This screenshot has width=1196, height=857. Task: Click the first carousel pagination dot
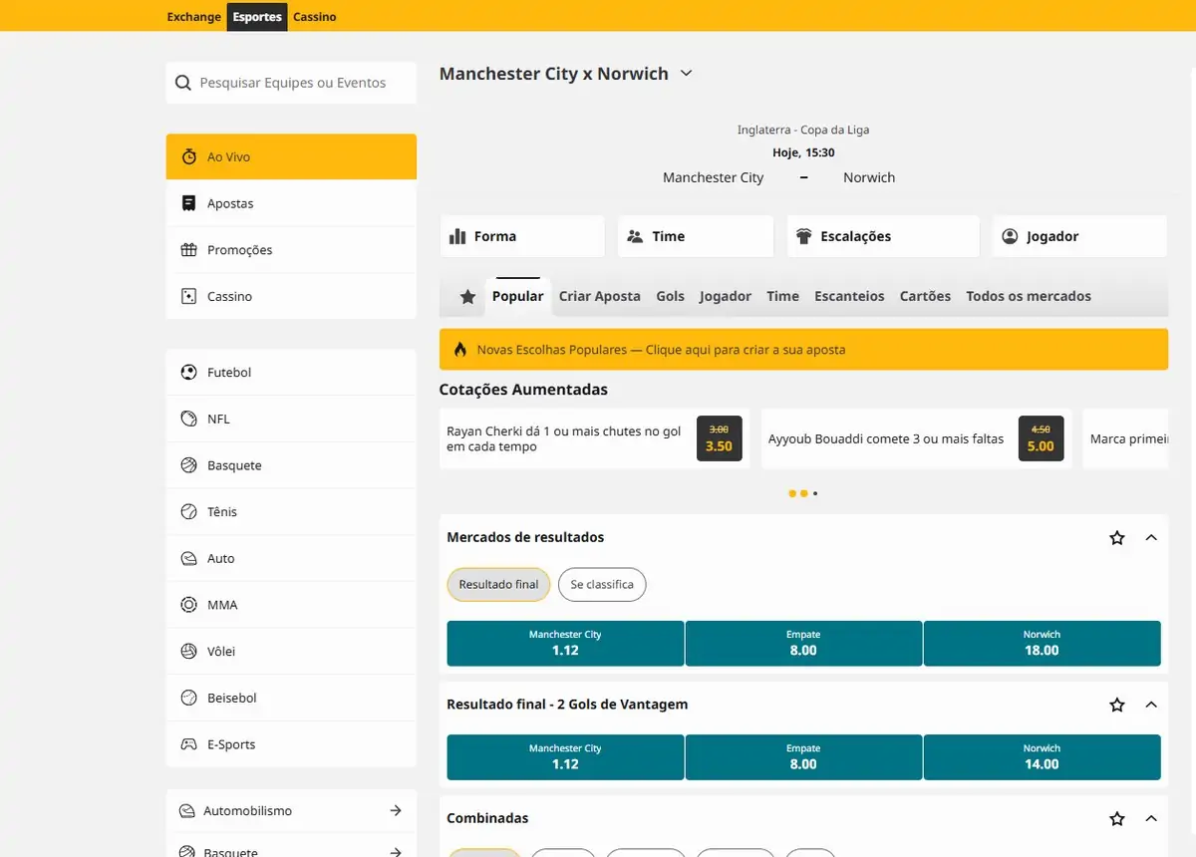tap(792, 493)
